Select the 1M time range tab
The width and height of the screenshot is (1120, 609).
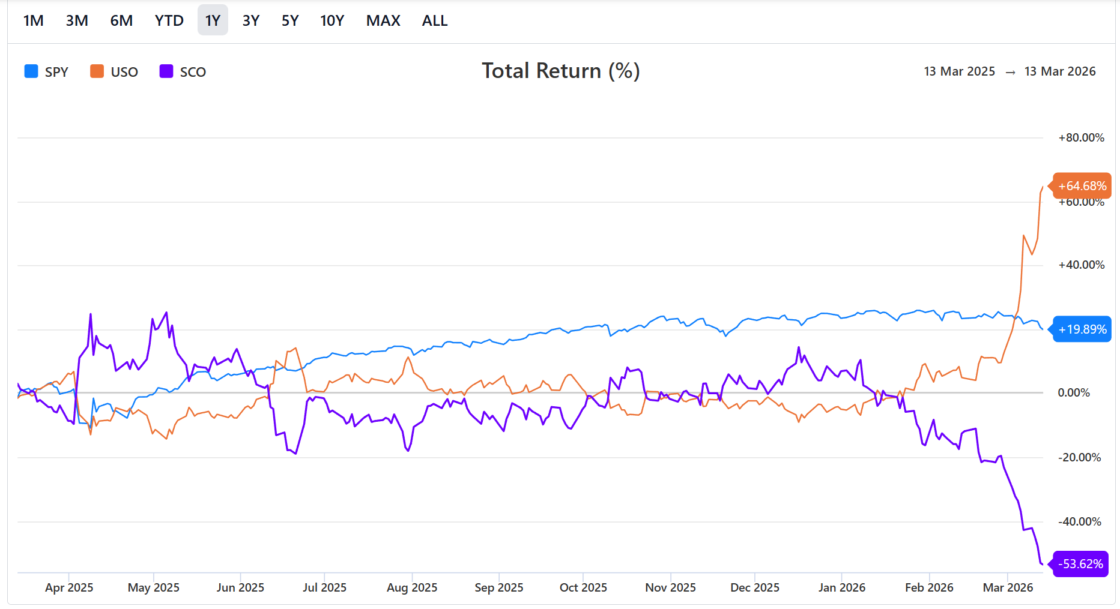click(x=34, y=20)
